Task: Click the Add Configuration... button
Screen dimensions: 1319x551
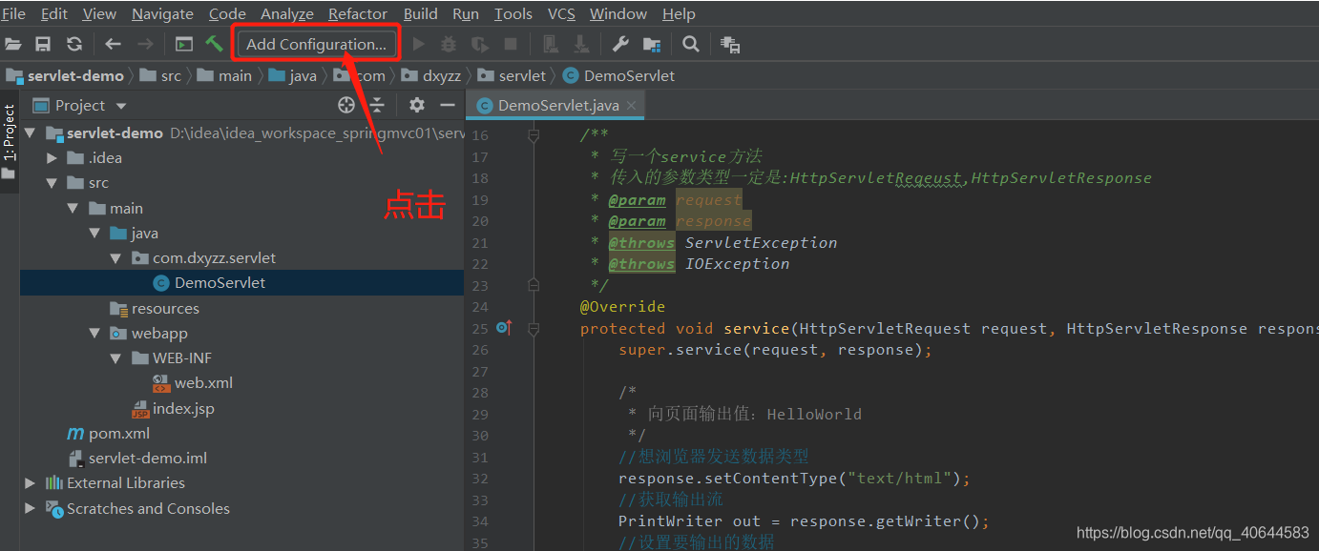Action: [316, 44]
